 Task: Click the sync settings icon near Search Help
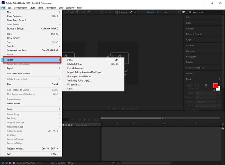tap(183, 12)
